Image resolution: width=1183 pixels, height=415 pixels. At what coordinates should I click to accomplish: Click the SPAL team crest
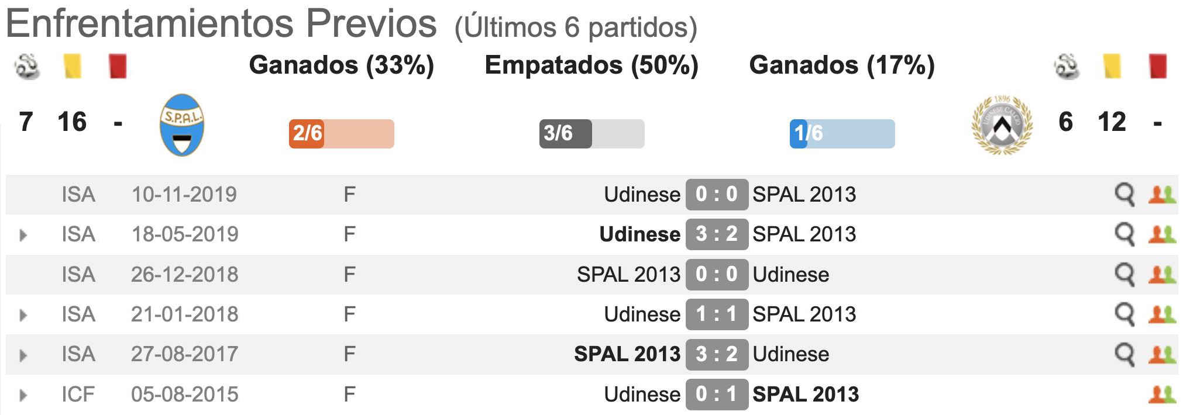(x=182, y=124)
